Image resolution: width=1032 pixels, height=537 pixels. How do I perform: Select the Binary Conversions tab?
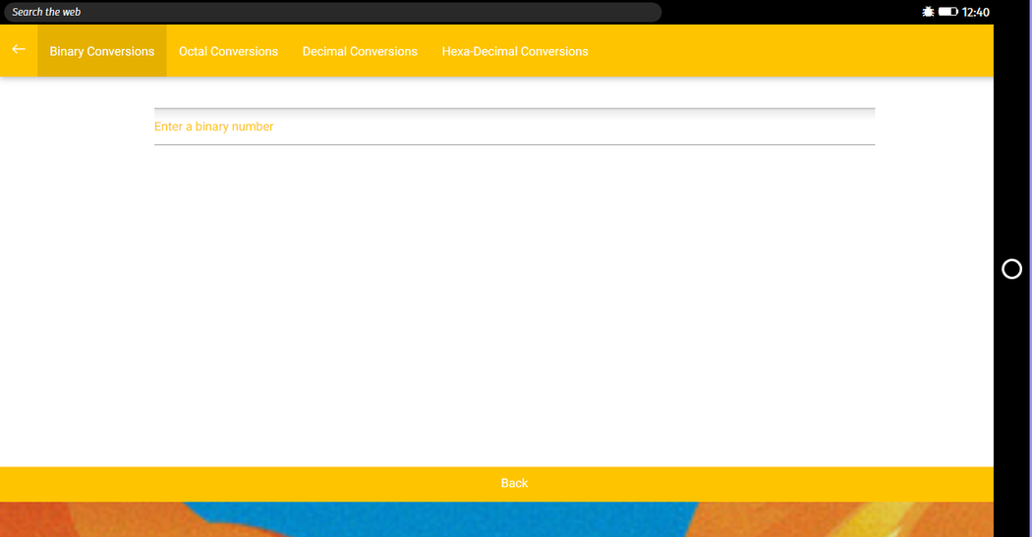[102, 51]
